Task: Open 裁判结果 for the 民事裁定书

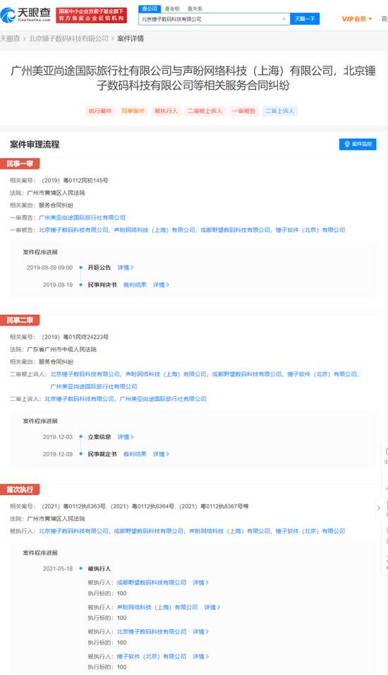Action: click(x=135, y=454)
